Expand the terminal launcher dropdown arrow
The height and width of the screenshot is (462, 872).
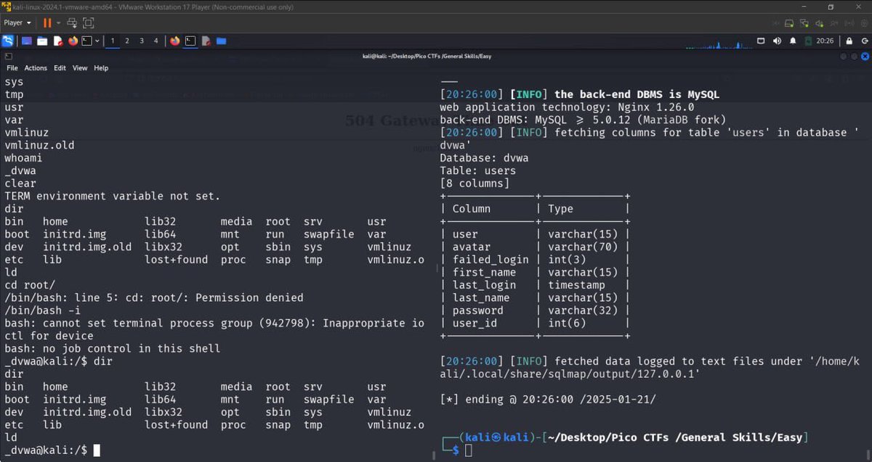[96, 41]
